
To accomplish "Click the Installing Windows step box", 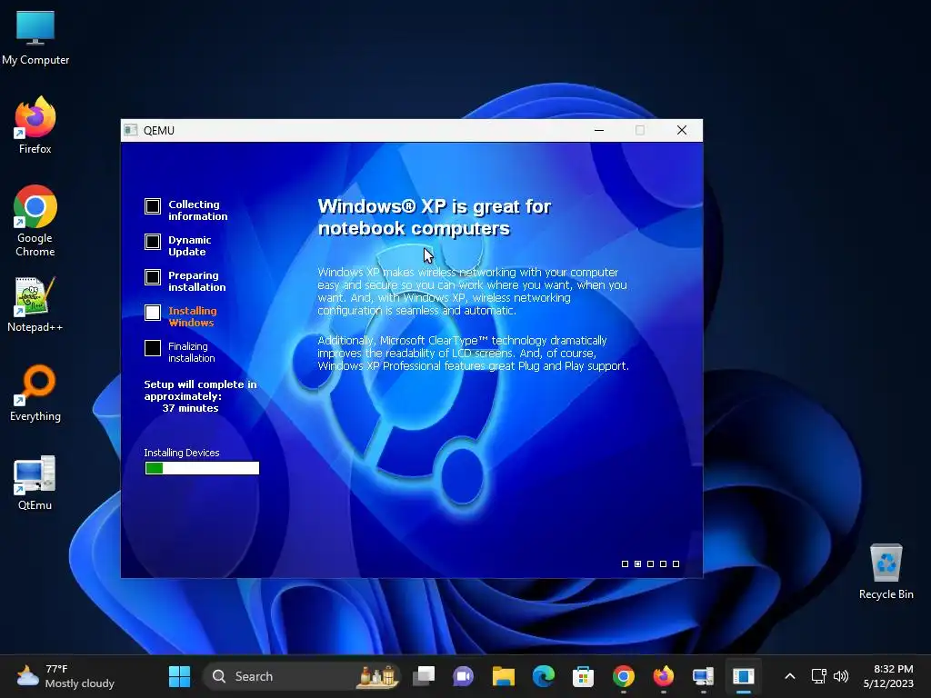I will (x=153, y=313).
